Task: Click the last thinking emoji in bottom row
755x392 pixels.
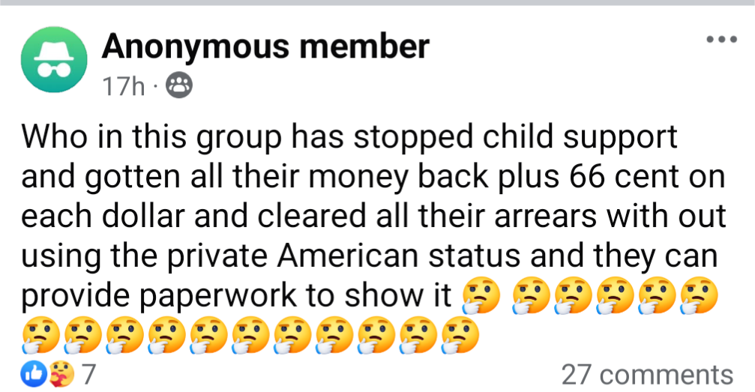Action: (460, 335)
